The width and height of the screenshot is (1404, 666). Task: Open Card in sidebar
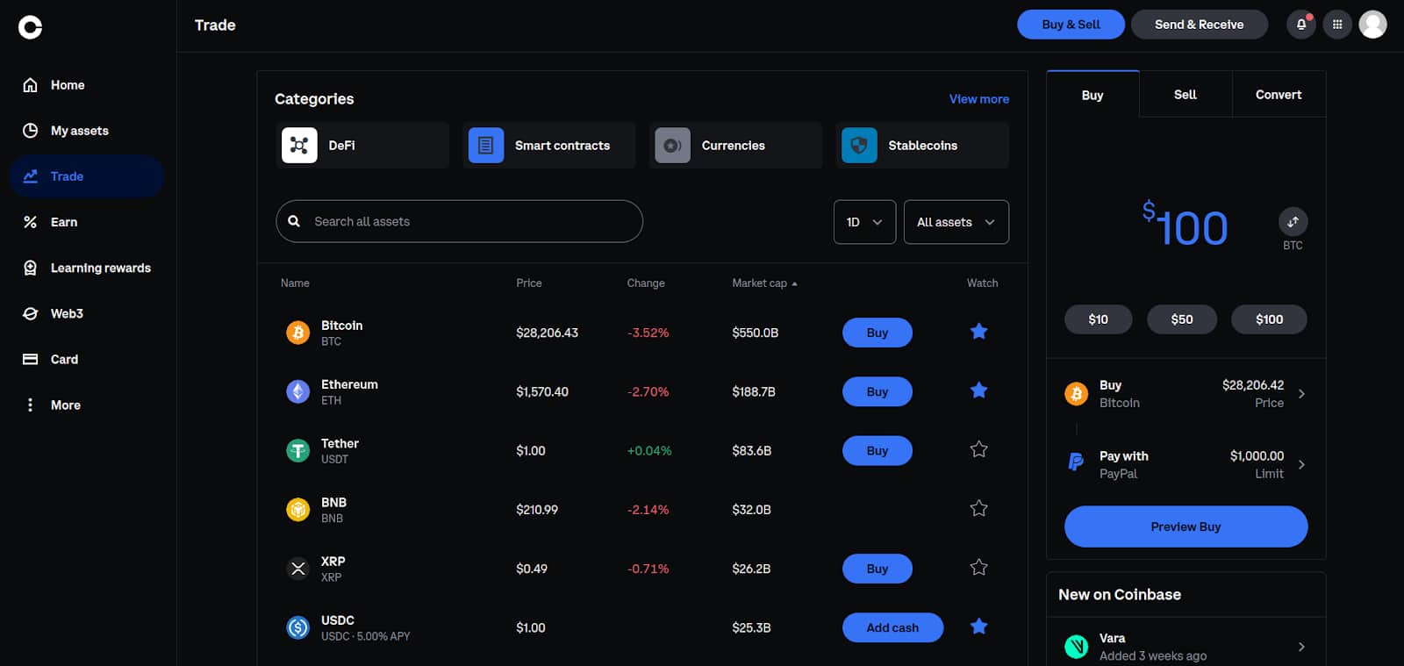[x=87, y=359]
